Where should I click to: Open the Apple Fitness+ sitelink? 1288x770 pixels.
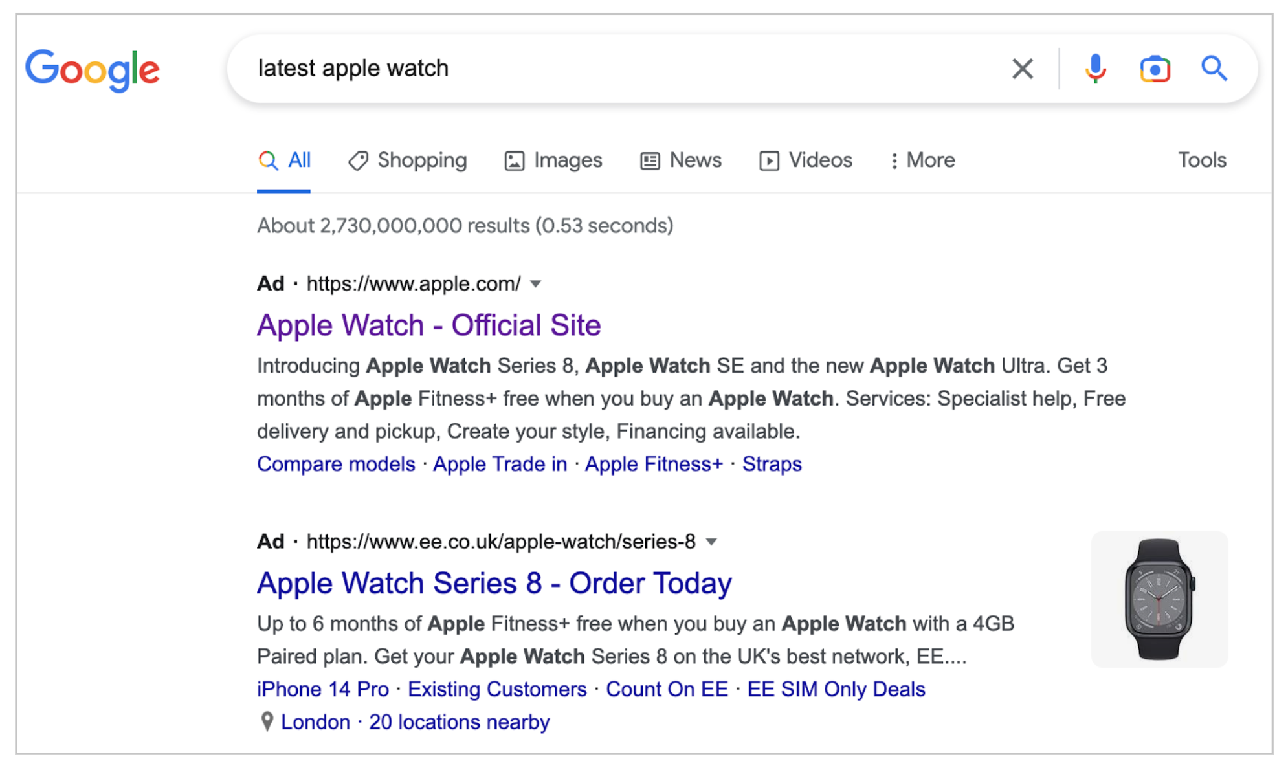point(654,464)
